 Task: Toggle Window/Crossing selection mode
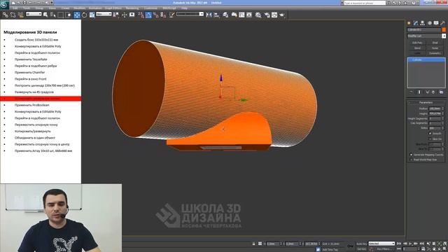coord(69,15)
